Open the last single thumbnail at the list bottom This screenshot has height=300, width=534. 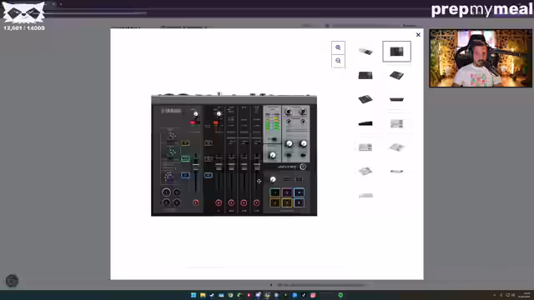tap(365, 195)
